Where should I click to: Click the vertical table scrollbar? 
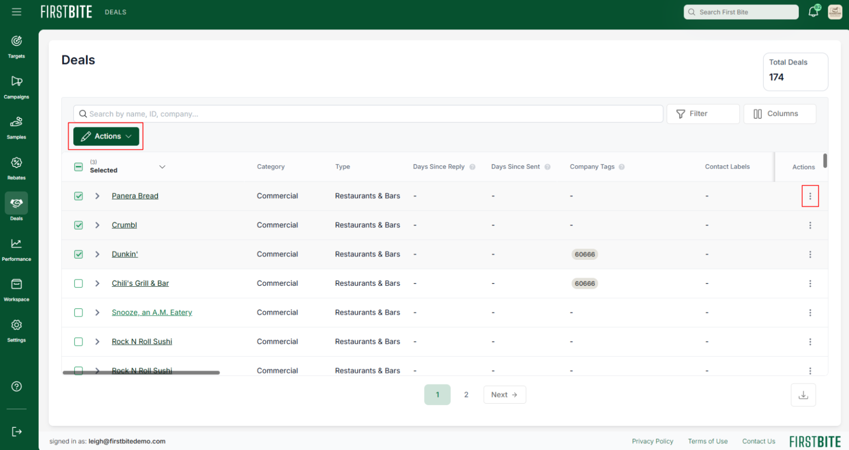(825, 160)
